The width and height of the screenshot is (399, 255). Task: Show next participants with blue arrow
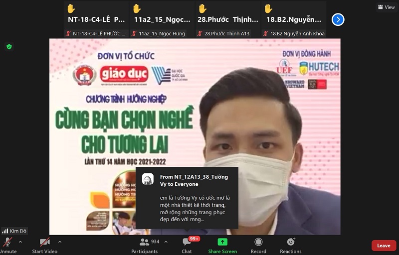tap(338, 20)
